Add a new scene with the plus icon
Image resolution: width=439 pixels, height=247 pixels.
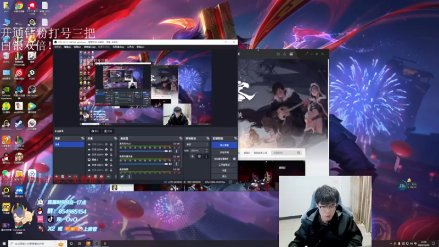coord(57,176)
